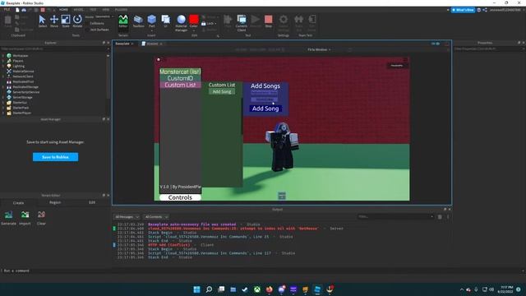The image size is (526, 296).
Task: Select MaterialService in the Explorer
Action: click(23, 72)
